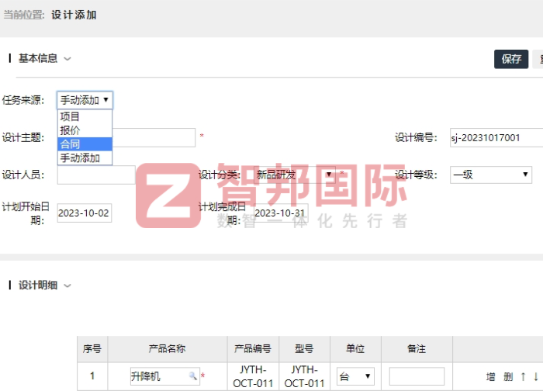543x391 pixels.
Task: Move the row down with the down arrow
Action: [535, 377]
